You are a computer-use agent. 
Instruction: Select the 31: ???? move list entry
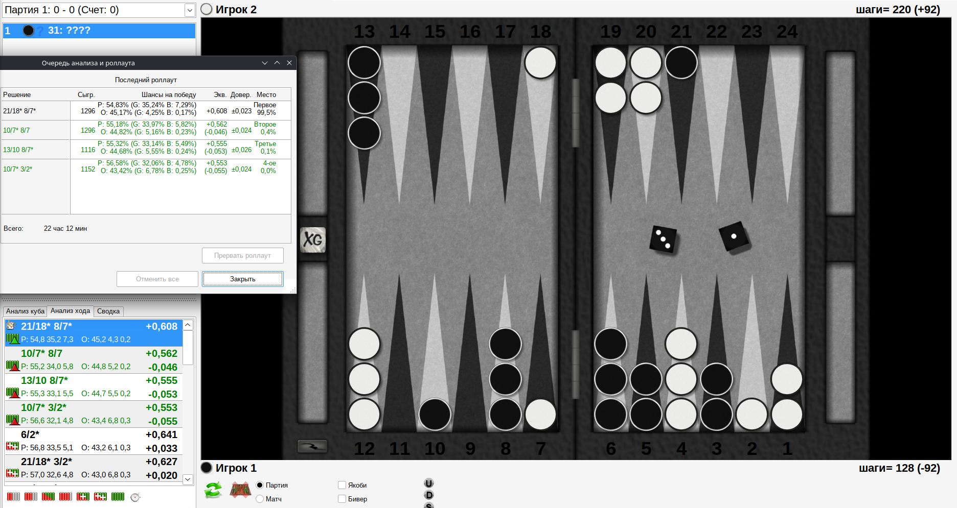99,31
